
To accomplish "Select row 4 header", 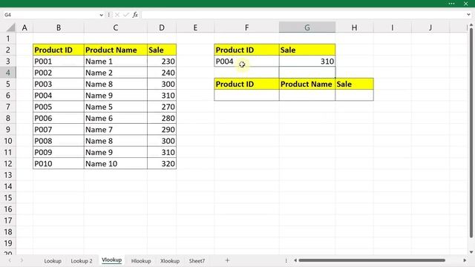I will 8,73.
